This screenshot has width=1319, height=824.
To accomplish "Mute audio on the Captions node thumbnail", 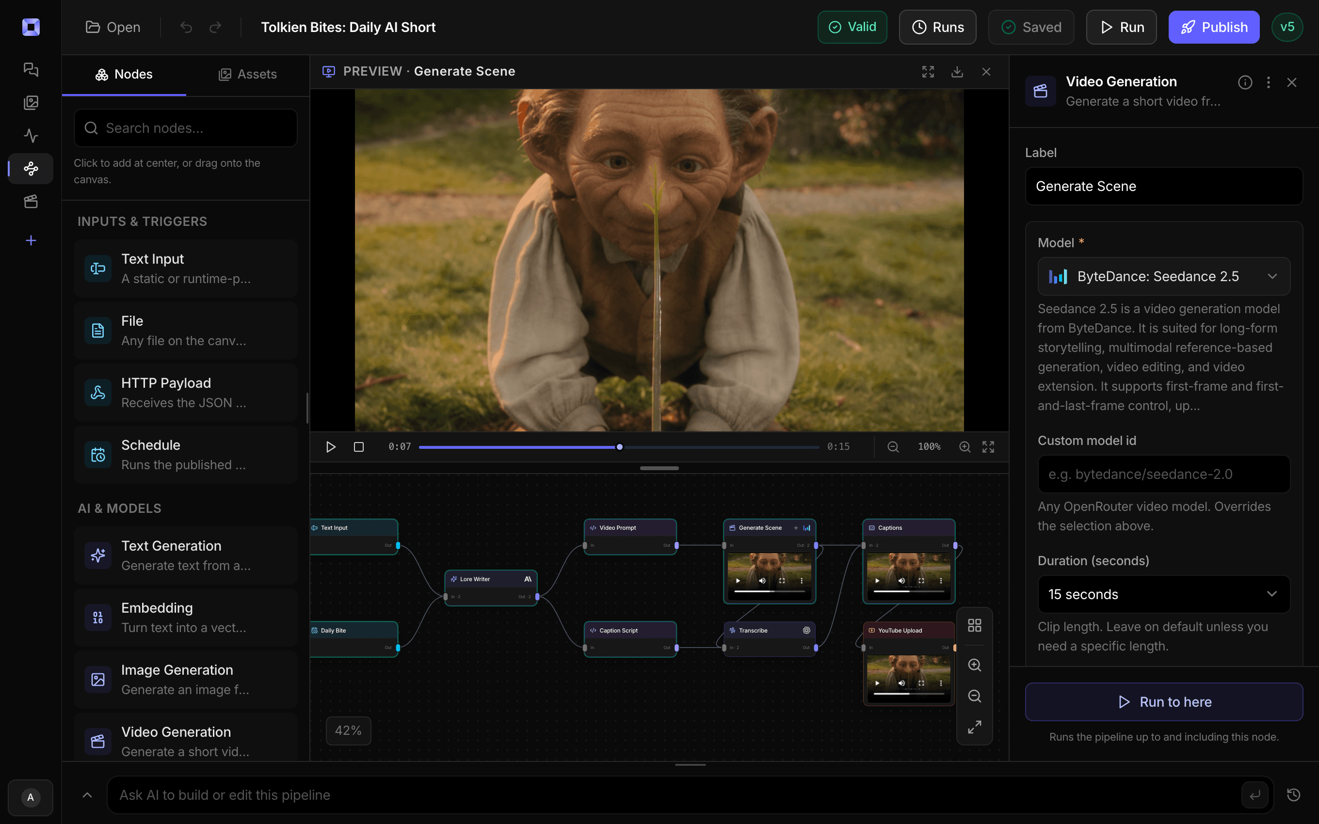I will pyautogui.click(x=901, y=580).
